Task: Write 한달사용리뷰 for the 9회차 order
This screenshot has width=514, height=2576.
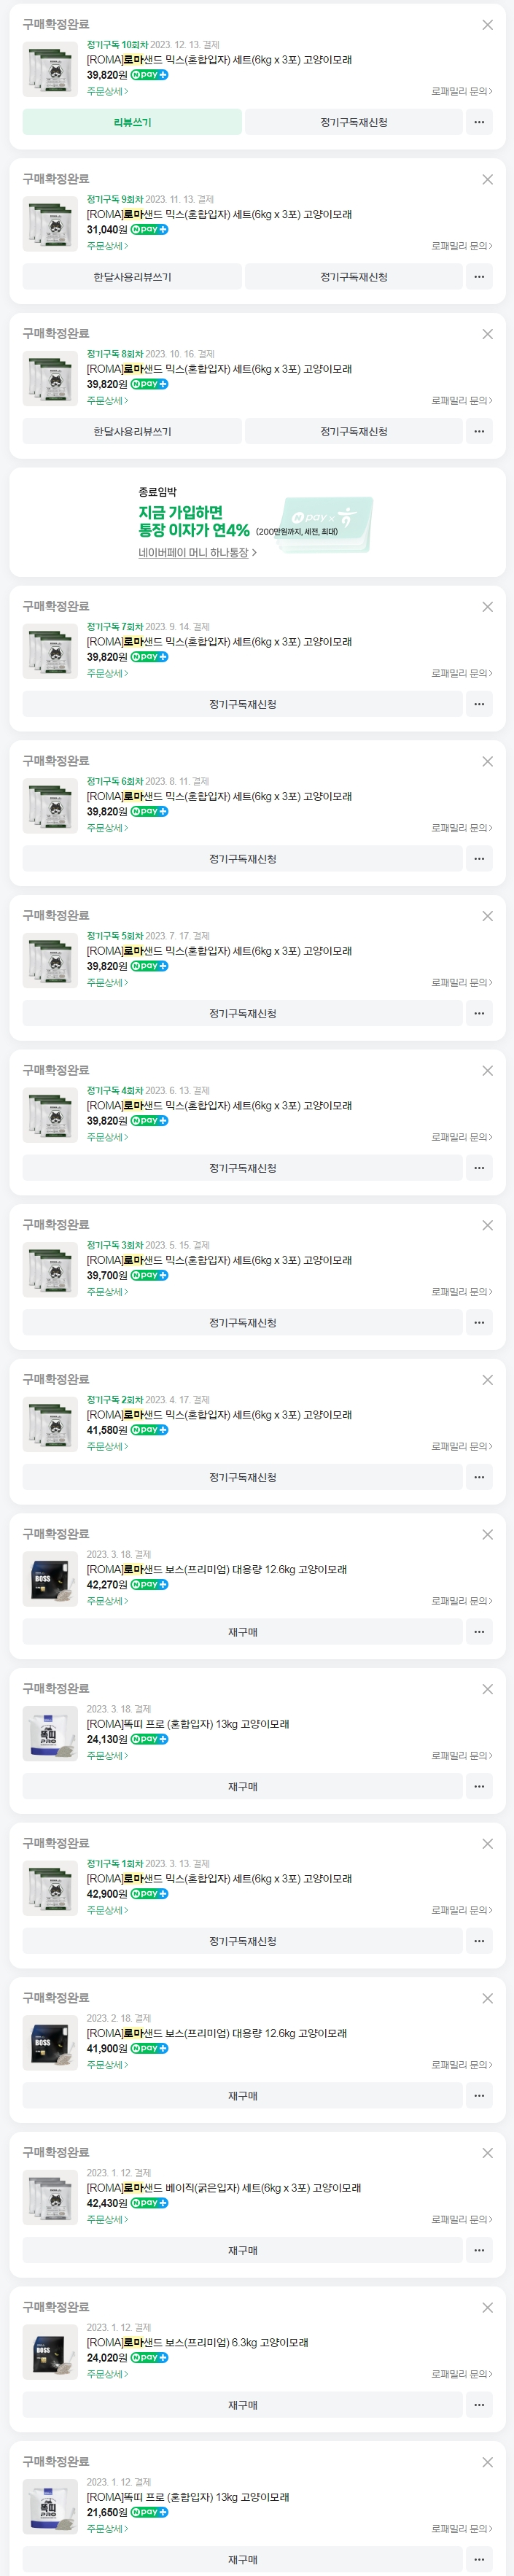Action: (132, 277)
